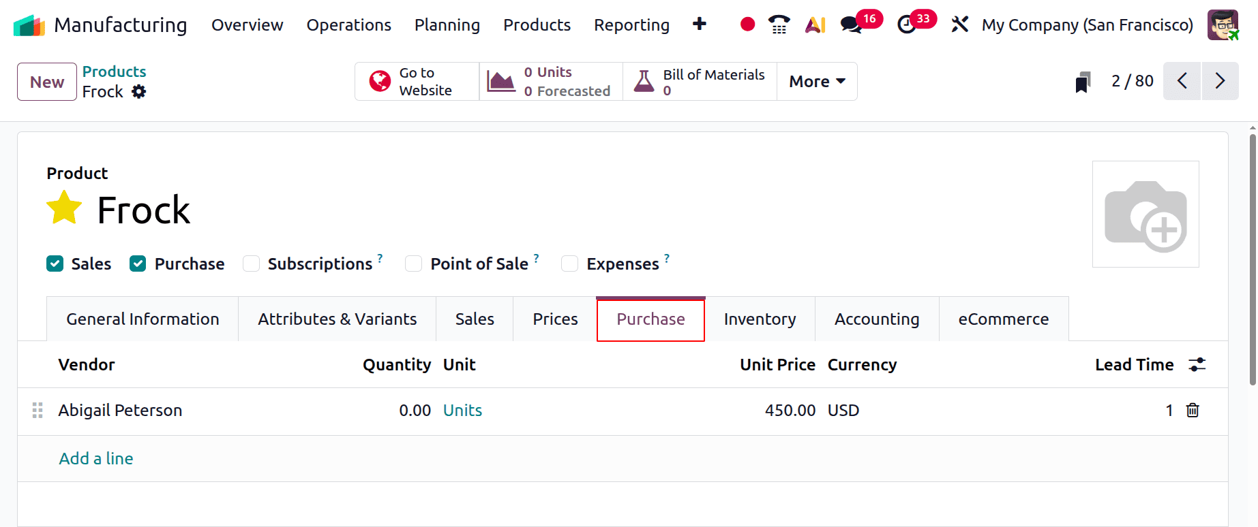Open the debug tools wrench icon
The width and height of the screenshot is (1258, 527).
click(x=959, y=25)
